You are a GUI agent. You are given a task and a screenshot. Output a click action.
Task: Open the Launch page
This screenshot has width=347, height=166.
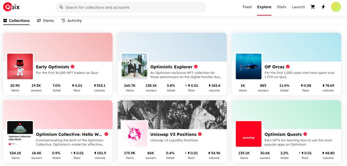click(298, 7)
